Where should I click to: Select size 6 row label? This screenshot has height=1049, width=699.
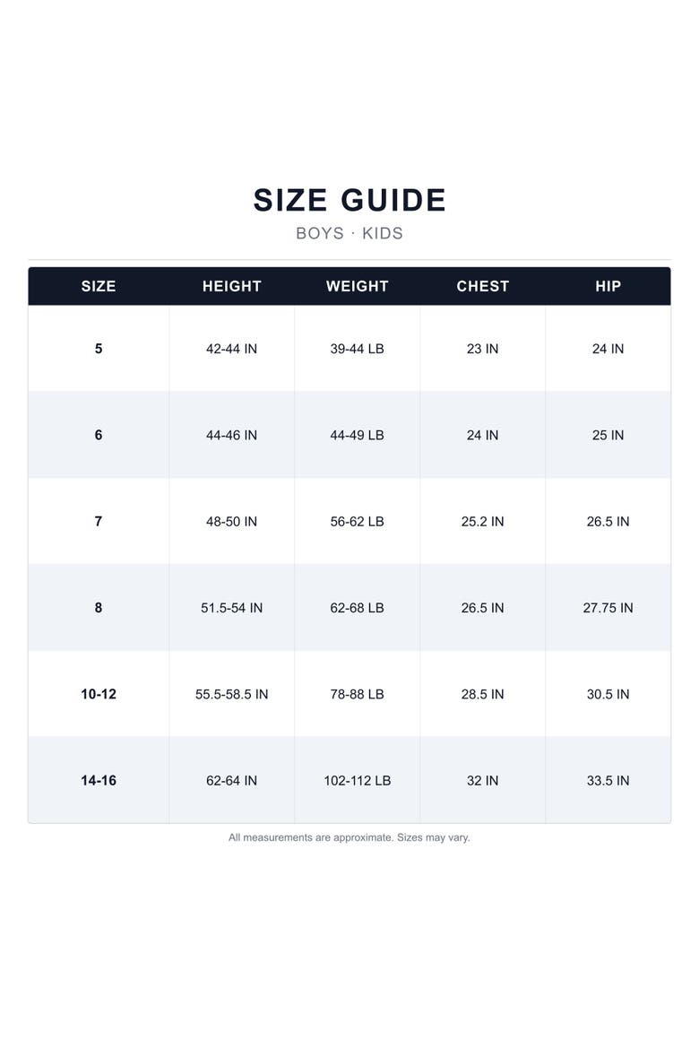[x=99, y=435]
